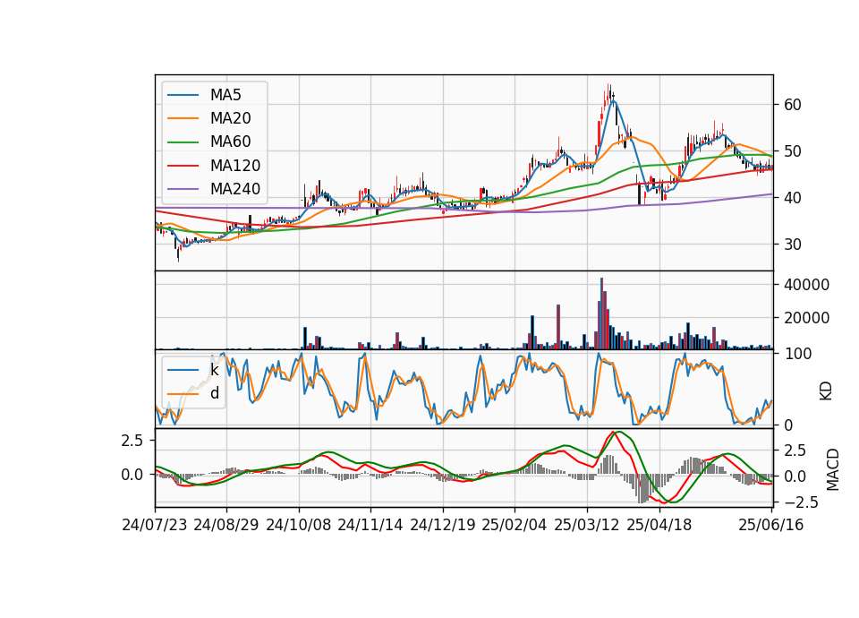Click the 24/10/08 date axis label
The height and width of the screenshot is (618, 859).
[299, 525]
